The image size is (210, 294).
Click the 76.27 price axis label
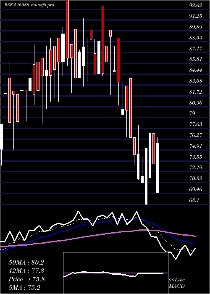196,135
